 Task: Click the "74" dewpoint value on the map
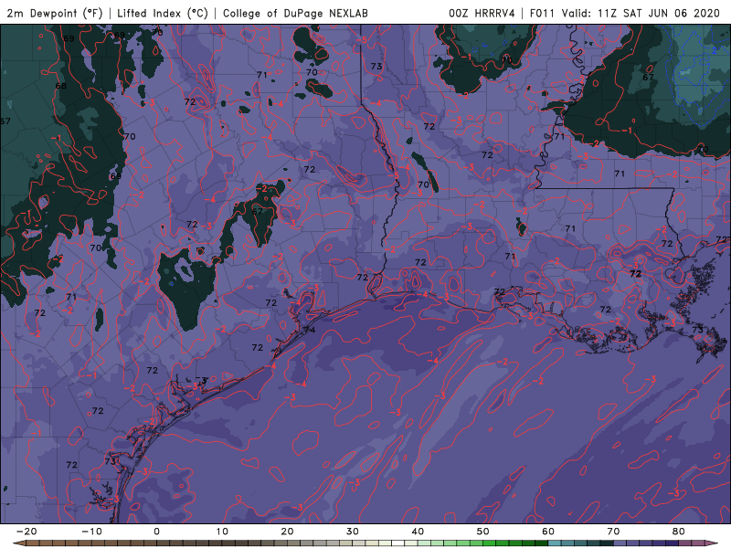tap(309, 330)
